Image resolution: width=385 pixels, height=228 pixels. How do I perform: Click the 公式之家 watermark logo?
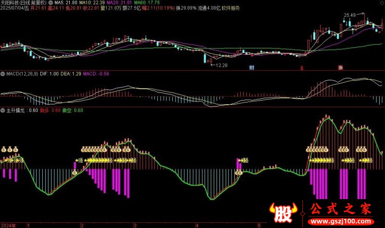[x=339, y=210]
